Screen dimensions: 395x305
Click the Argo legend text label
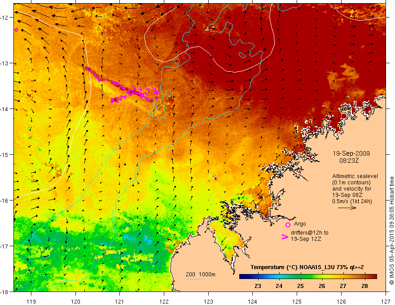(300, 224)
